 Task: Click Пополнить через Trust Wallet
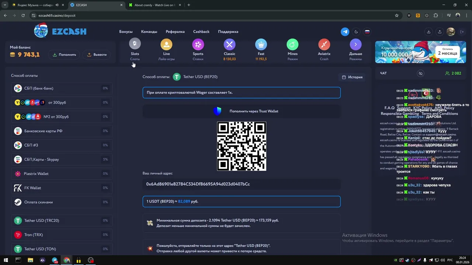[242, 111]
